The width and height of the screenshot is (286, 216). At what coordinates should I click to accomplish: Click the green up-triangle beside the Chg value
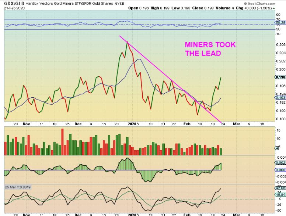coord(274,8)
